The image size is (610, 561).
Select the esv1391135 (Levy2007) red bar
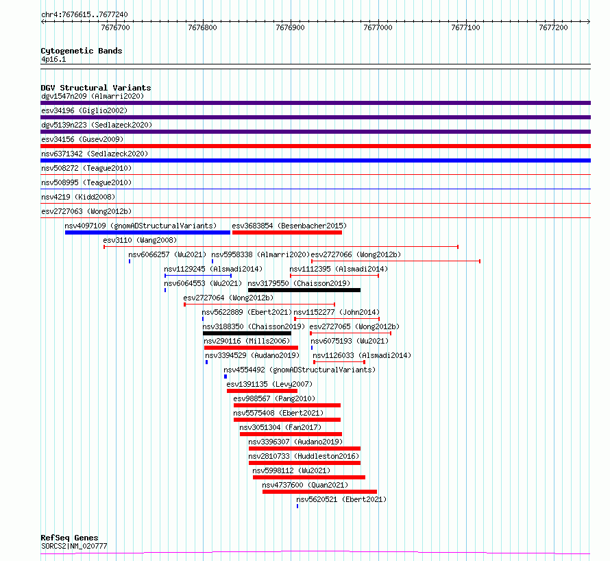pyautogui.click(x=263, y=391)
